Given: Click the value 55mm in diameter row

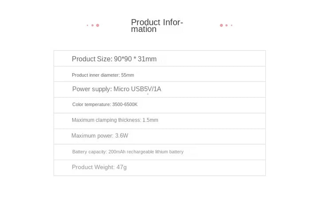Looking at the screenshot, I should click(128, 75).
